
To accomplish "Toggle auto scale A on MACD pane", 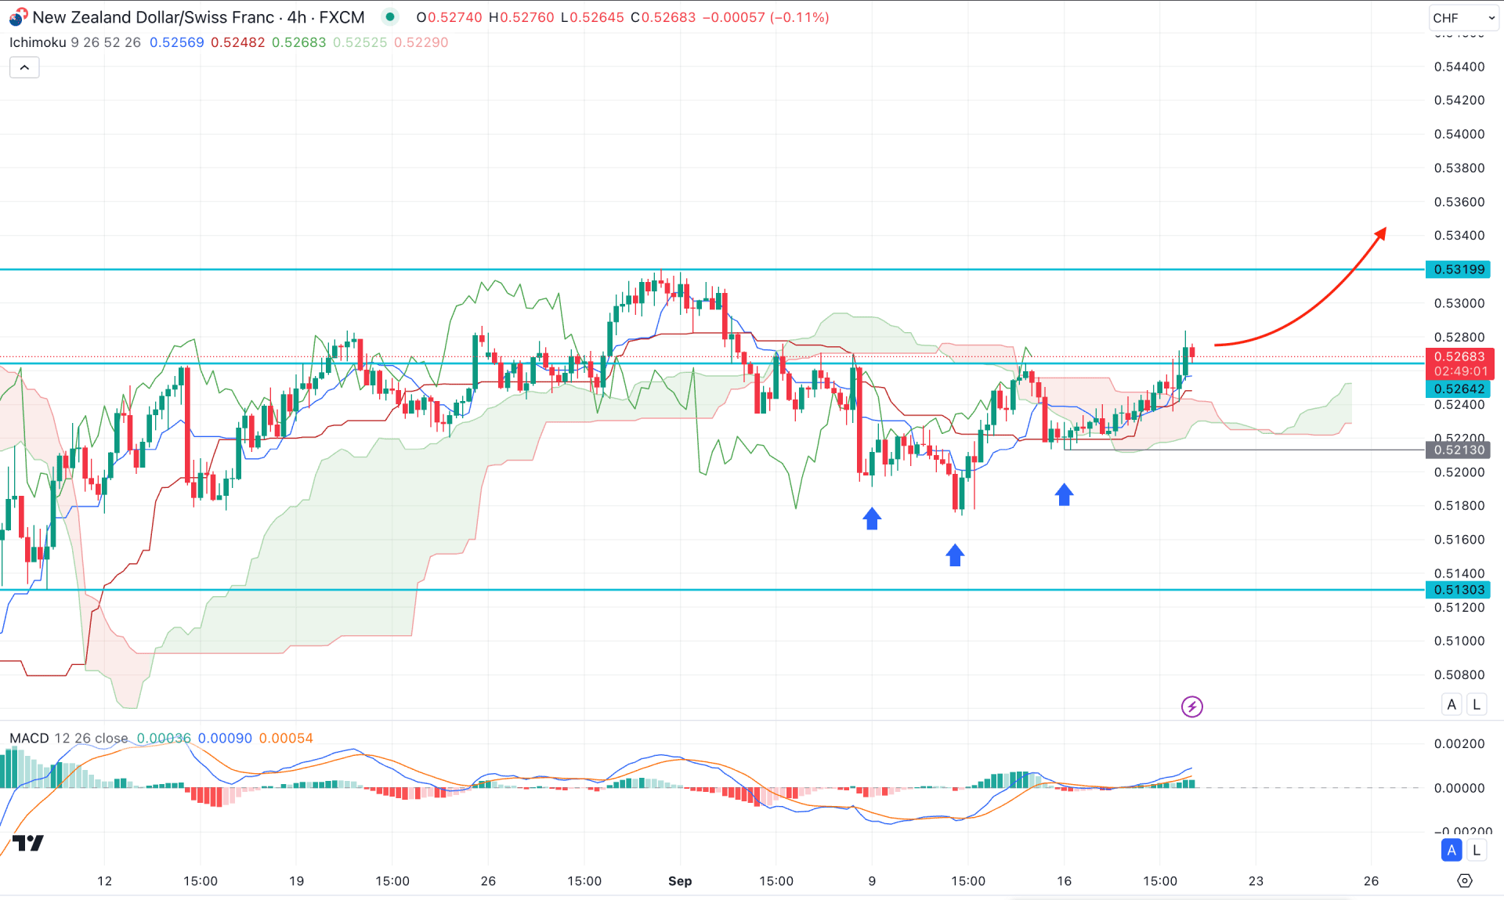I will click(x=1452, y=850).
